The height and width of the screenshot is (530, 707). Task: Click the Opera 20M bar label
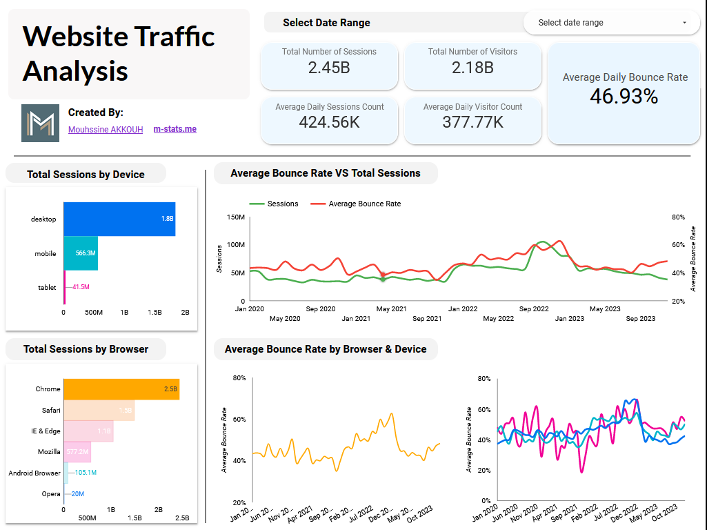77,493
